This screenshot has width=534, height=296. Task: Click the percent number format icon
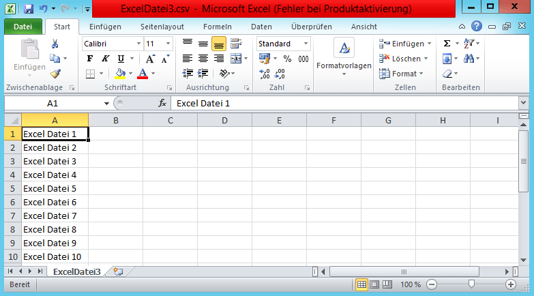287,59
